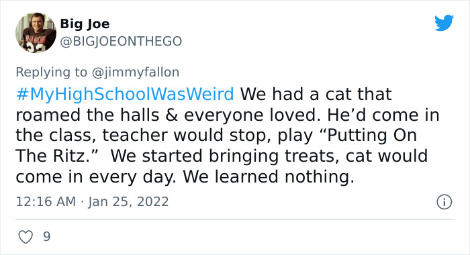Click the words "teacher would stop"
The width and height of the screenshot is (470, 255).
184,136
